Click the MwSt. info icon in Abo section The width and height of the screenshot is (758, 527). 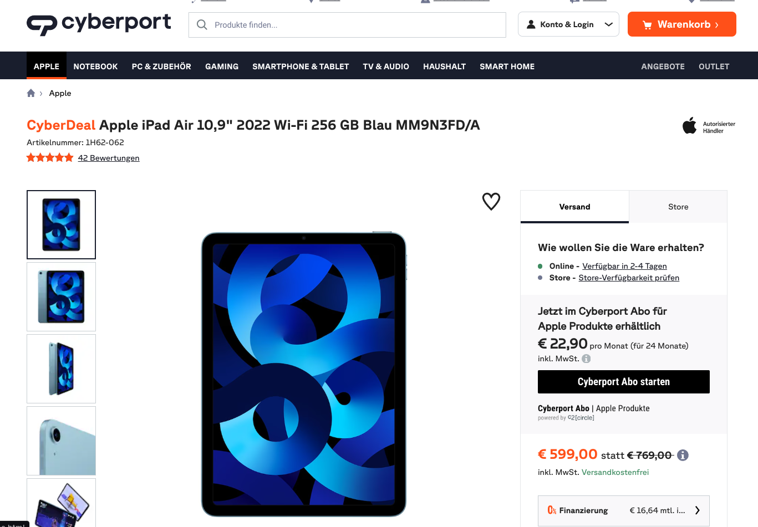(x=586, y=359)
